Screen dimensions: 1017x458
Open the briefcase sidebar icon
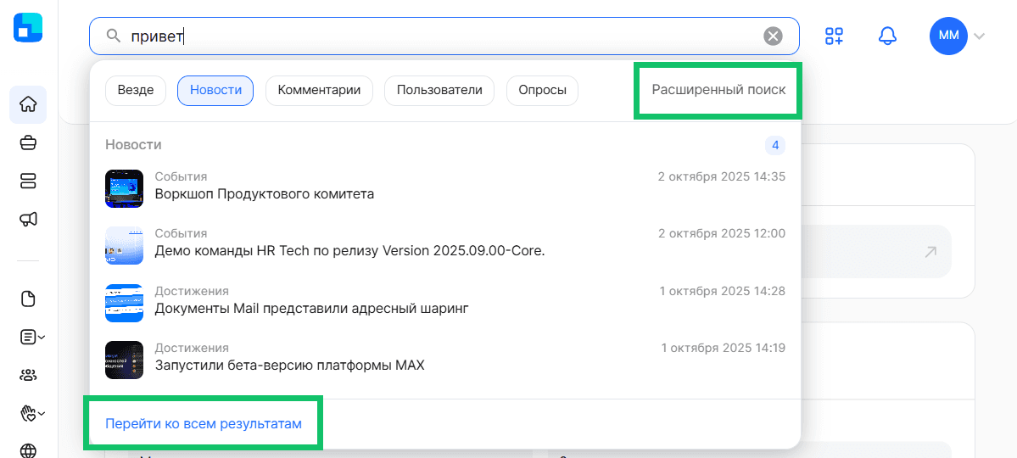[28, 142]
